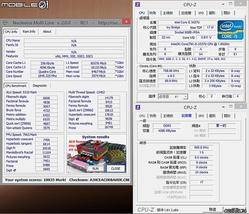Open the 主機板 tab in bottom CPU-Z window
This screenshot has width=249, height=214.
[x=168, y=116]
